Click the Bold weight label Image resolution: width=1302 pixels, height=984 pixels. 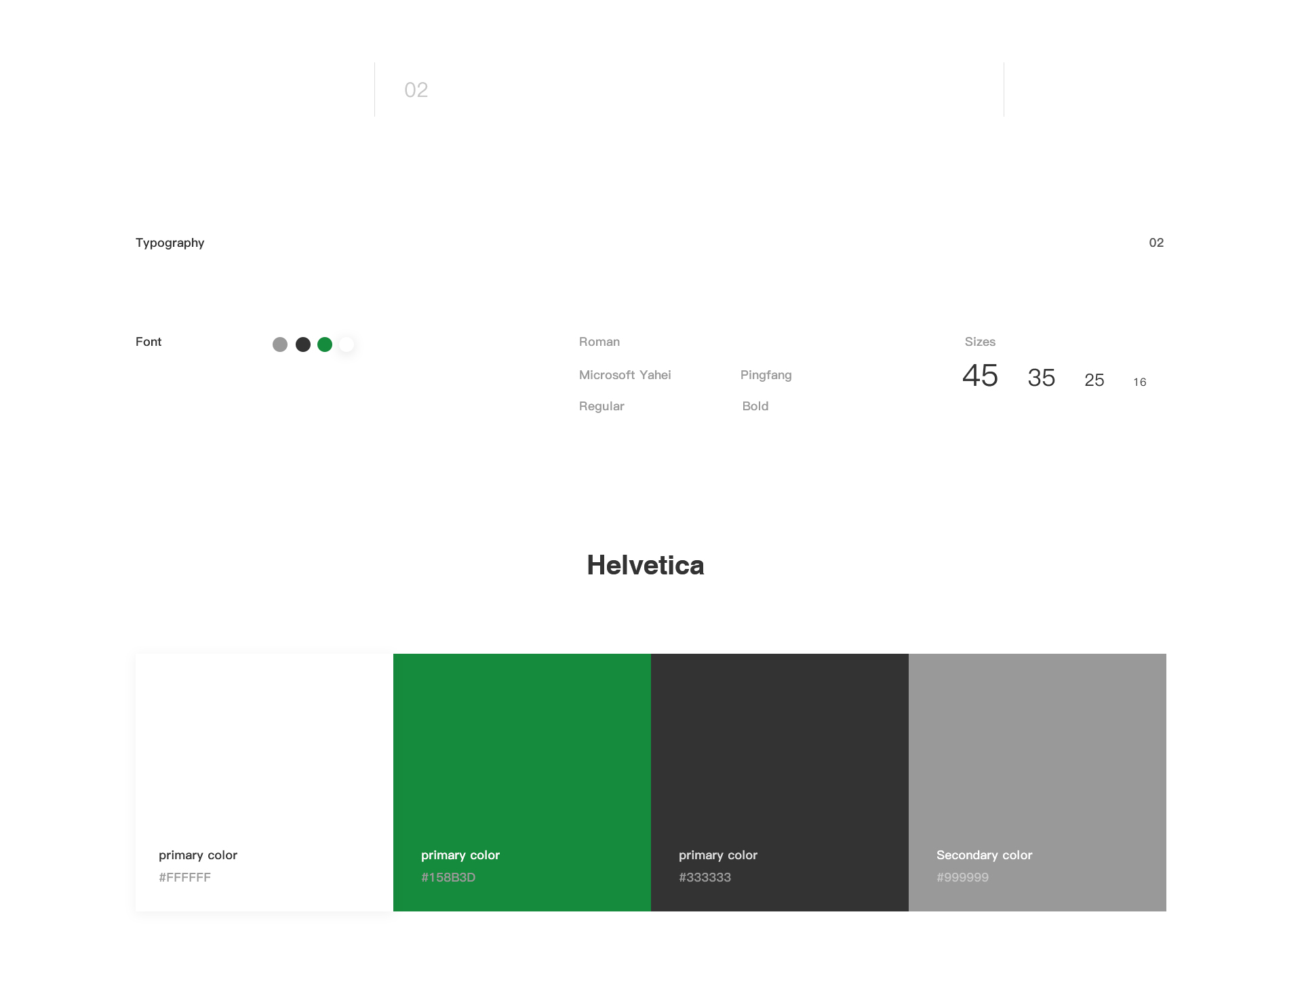[755, 406]
